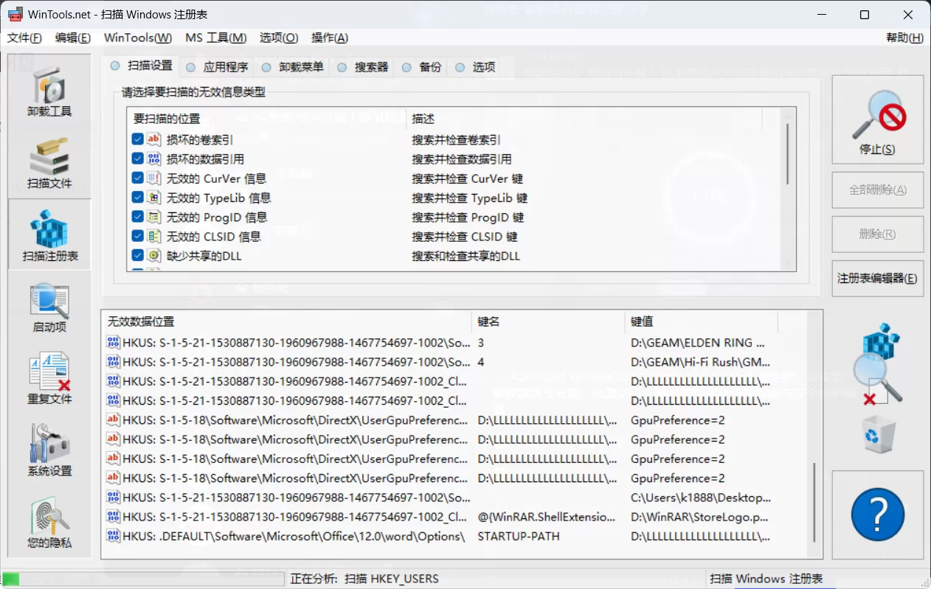Screen dimensions: 931x589
Task: Click the recycle bin icon on the right
Action: (877, 435)
